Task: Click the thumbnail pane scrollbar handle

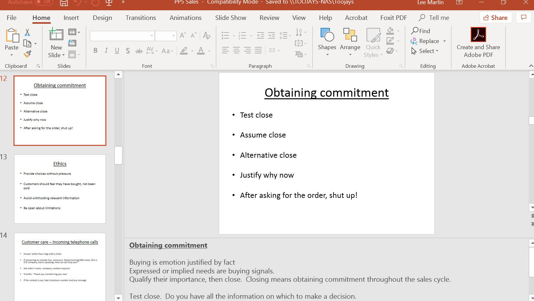Action: coord(118,155)
